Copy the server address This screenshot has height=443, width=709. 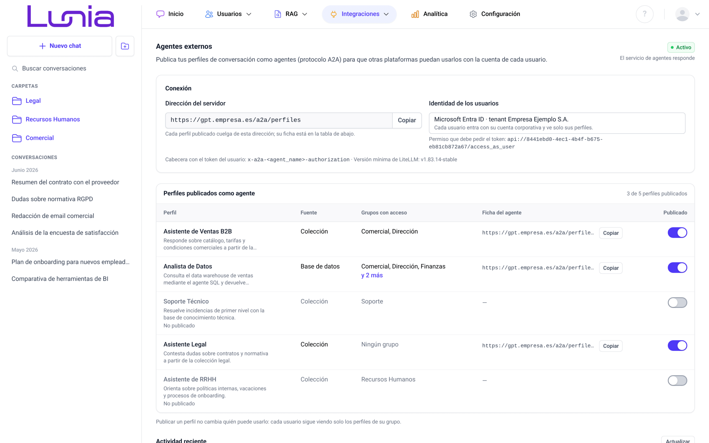pyautogui.click(x=407, y=120)
